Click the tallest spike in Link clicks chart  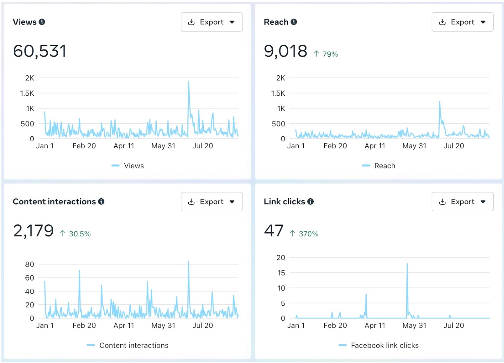click(x=407, y=265)
